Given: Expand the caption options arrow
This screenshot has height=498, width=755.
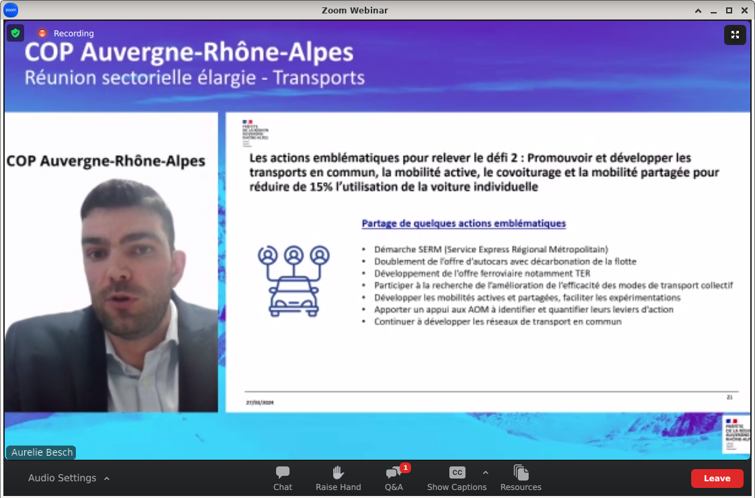Looking at the screenshot, I should click(x=486, y=472).
